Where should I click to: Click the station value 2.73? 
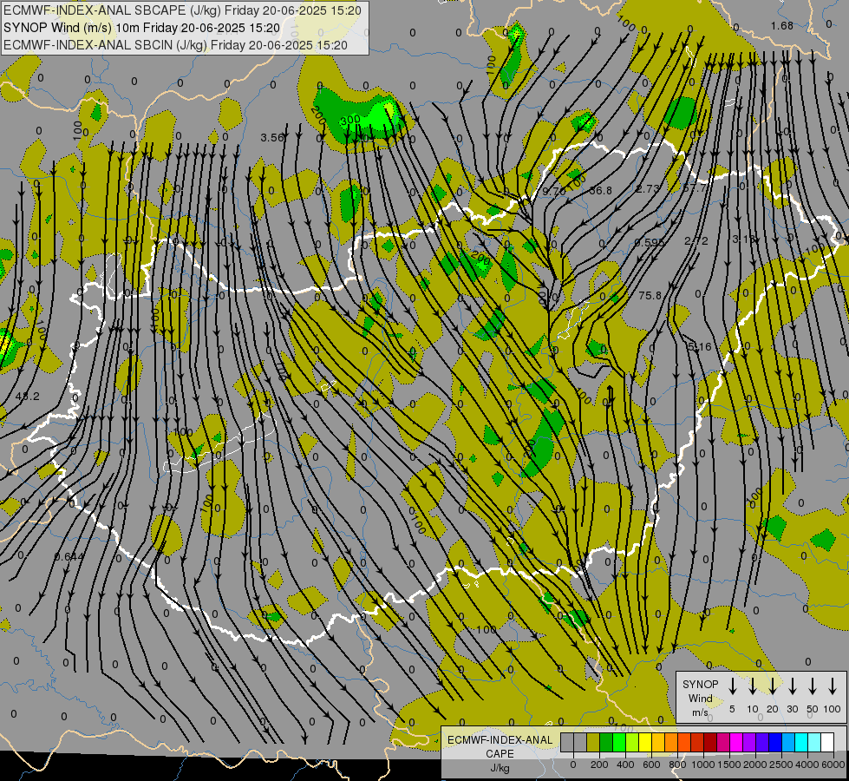pyautogui.click(x=648, y=188)
